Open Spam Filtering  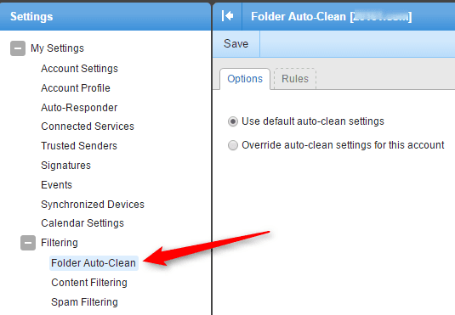point(84,302)
